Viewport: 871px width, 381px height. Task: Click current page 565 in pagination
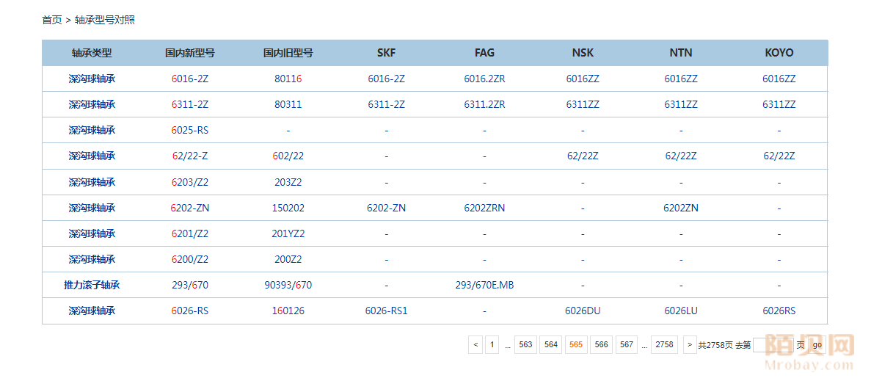(576, 344)
